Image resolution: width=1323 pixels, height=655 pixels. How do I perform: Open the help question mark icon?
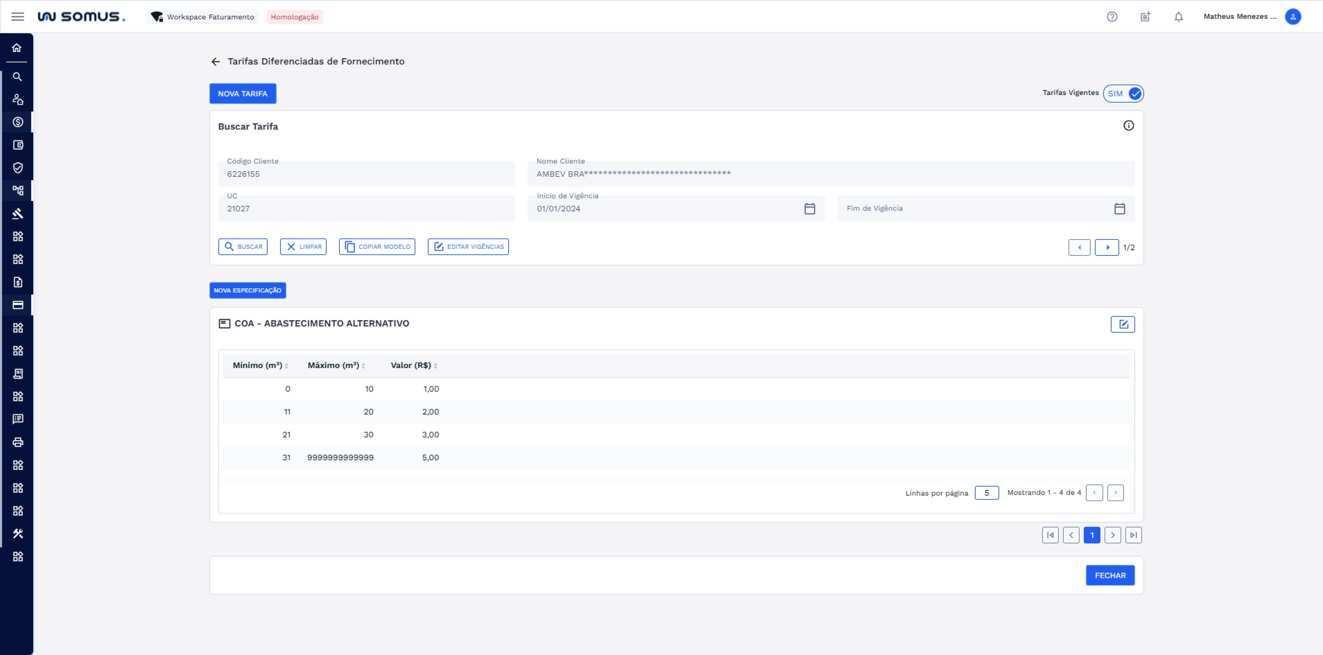[1112, 16]
